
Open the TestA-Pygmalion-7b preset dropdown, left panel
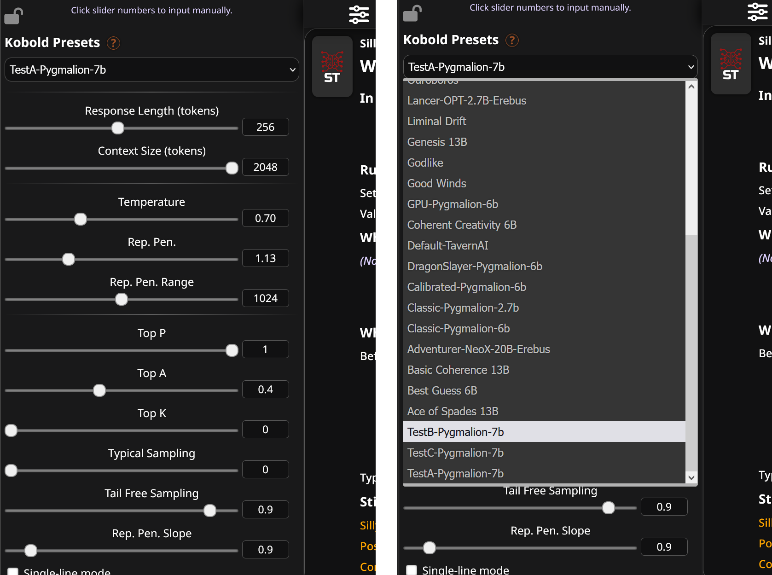point(152,70)
